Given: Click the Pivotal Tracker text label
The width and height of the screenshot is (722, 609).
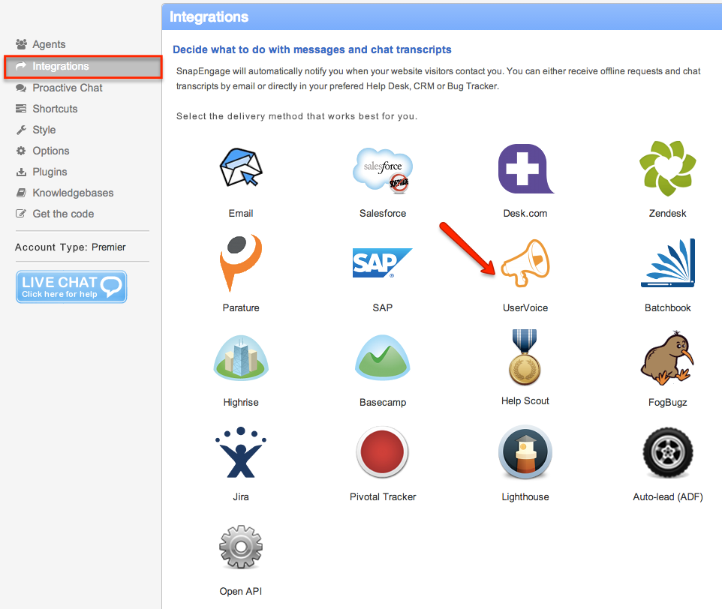Looking at the screenshot, I should pyautogui.click(x=383, y=496).
